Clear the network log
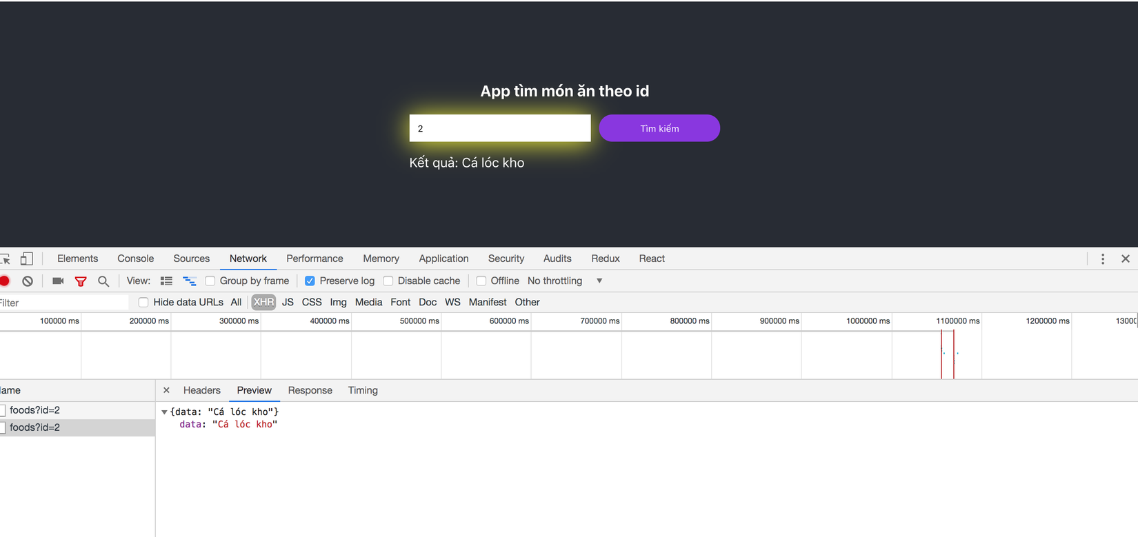Image resolution: width=1138 pixels, height=537 pixels. (x=28, y=281)
